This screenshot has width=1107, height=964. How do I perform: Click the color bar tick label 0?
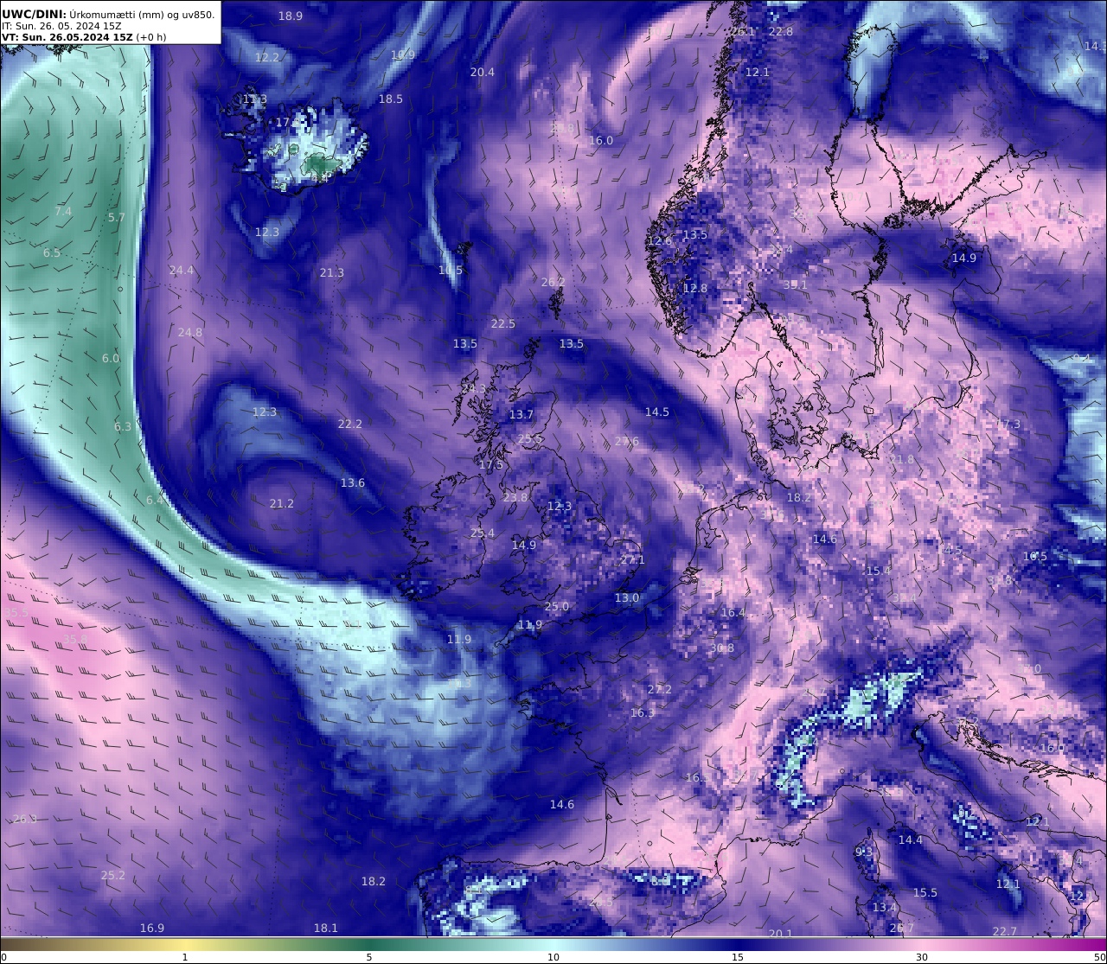(3, 957)
